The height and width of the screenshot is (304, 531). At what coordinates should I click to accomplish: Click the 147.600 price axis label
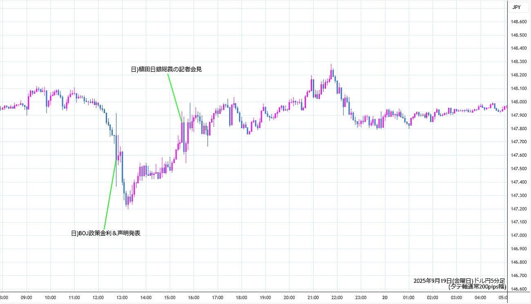pyautogui.click(x=519, y=155)
